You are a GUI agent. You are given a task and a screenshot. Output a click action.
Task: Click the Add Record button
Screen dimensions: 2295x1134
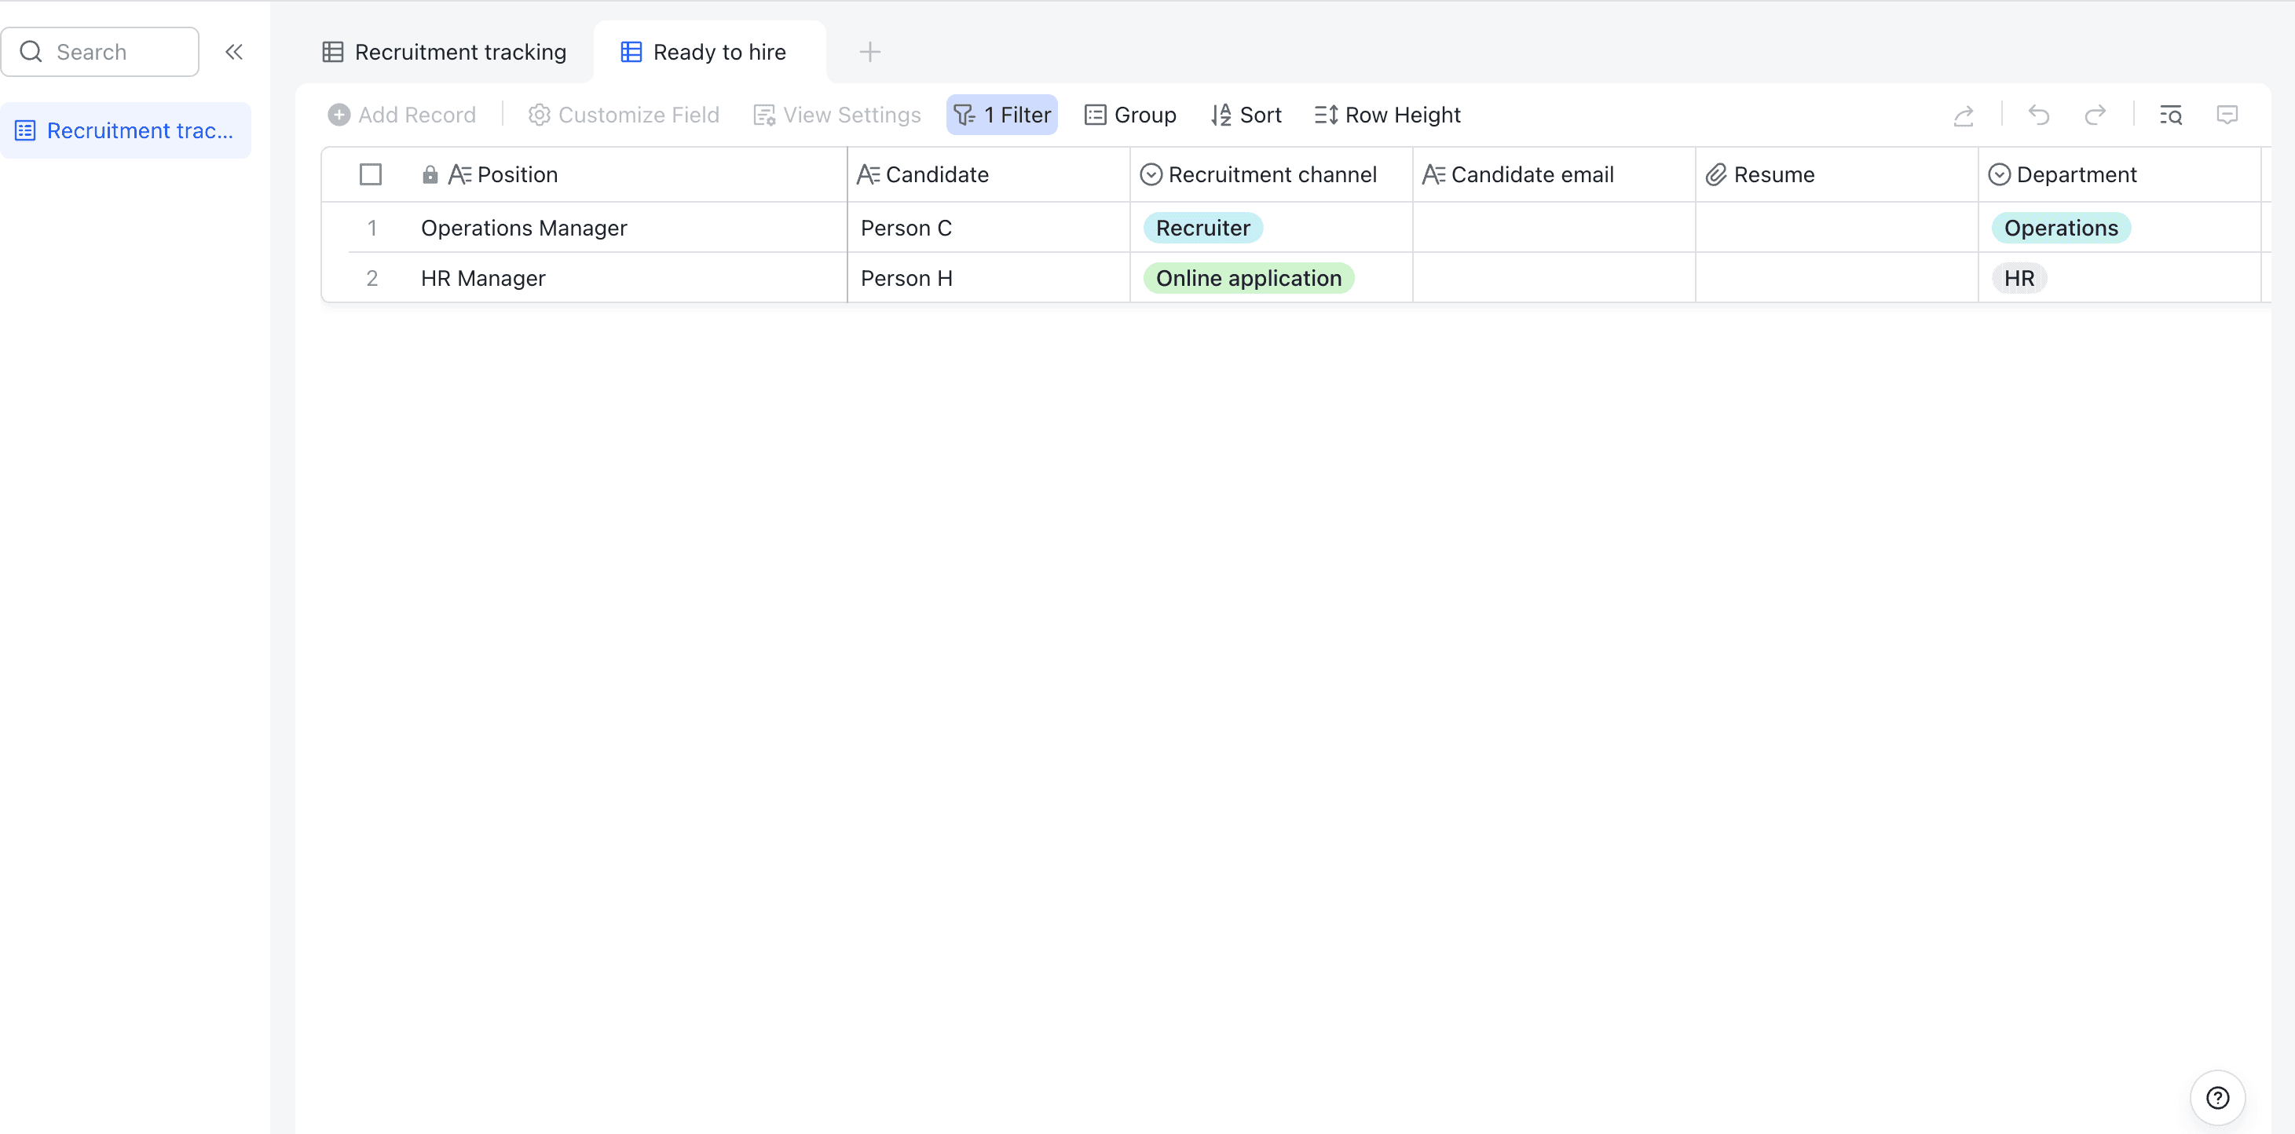[402, 115]
